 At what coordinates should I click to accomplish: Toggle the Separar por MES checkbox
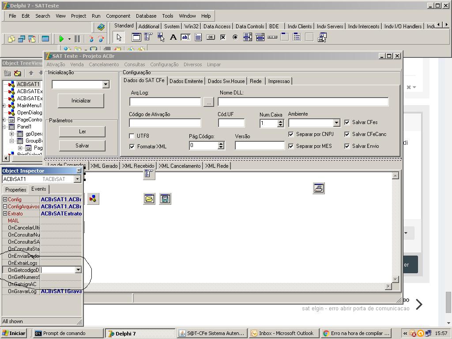(x=291, y=146)
